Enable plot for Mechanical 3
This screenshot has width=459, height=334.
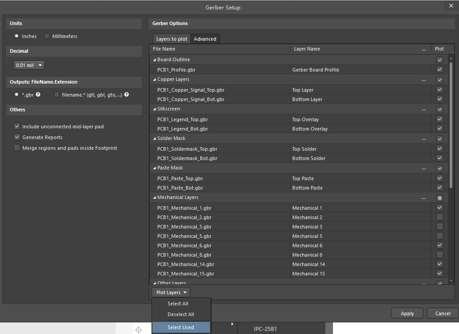point(440,226)
